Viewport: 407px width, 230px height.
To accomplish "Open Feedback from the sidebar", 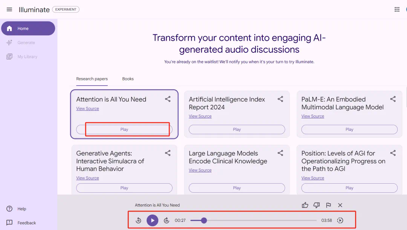I will tap(26, 223).
